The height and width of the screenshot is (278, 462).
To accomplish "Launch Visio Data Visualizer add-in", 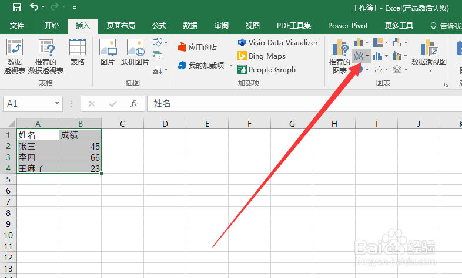I will click(x=277, y=43).
